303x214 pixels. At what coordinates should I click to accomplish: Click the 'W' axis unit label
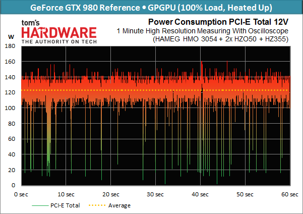pyautogui.click(x=11, y=37)
